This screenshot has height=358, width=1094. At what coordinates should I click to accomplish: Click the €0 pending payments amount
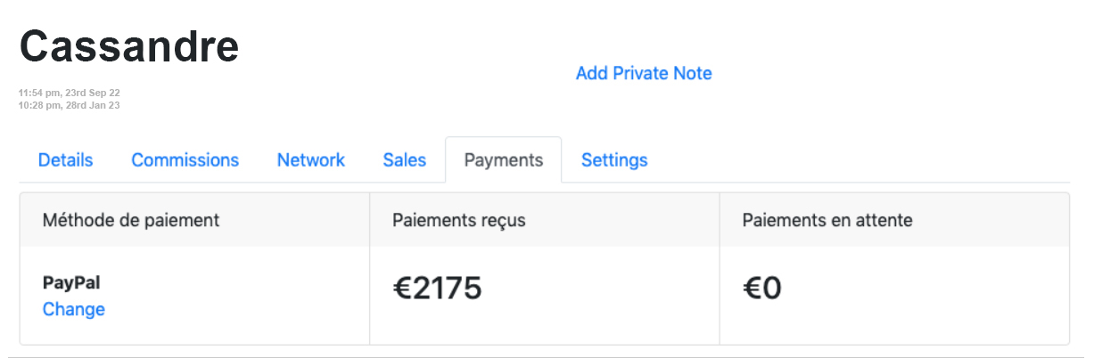tap(761, 288)
